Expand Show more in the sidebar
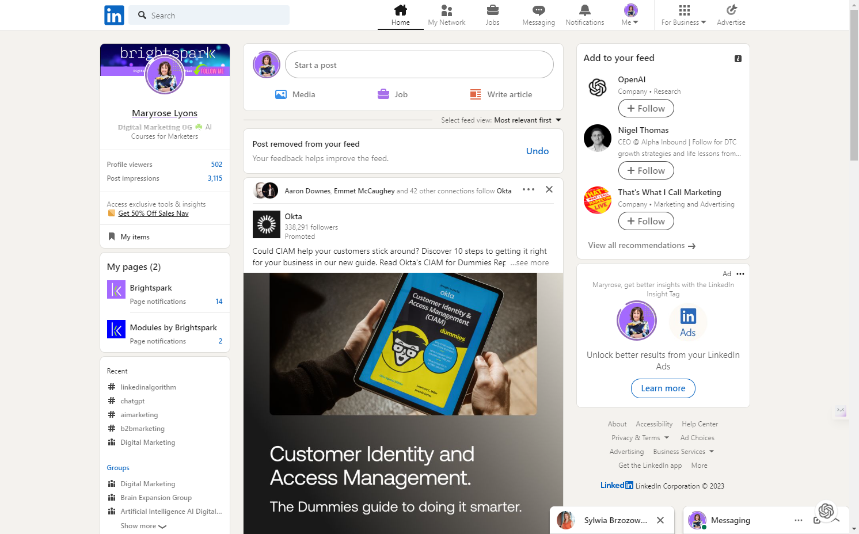The width and height of the screenshot is (859, 534). 143,526
